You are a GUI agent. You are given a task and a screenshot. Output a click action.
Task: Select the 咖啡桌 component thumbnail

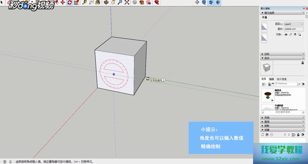268,95
